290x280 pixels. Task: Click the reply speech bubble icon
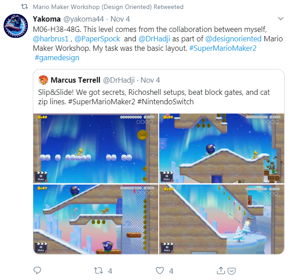coord(37,271)
